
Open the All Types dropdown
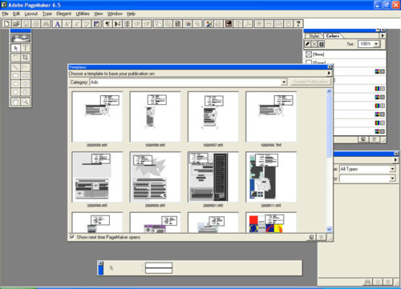[x=392, y=169]
